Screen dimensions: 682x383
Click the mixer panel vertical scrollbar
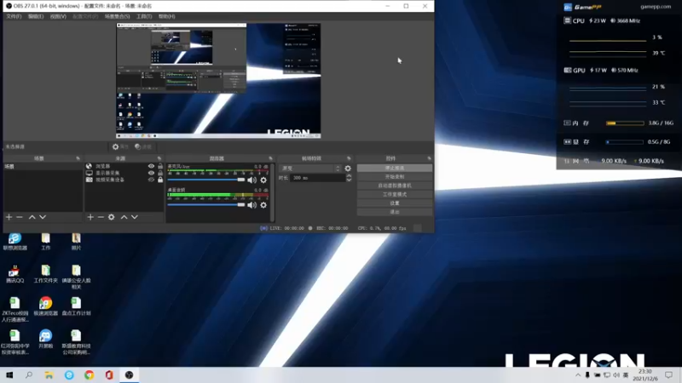tap(272, 192)
